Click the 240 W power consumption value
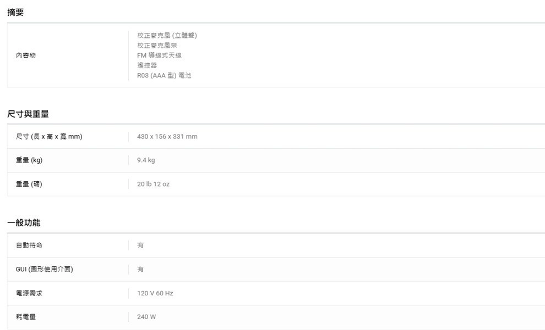 [x=146, y=317]
